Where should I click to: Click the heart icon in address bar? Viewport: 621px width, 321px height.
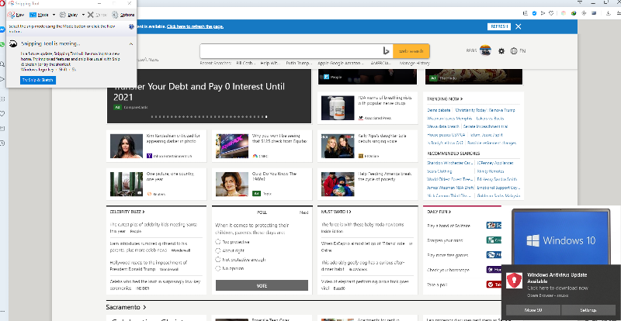coord(551,13)
